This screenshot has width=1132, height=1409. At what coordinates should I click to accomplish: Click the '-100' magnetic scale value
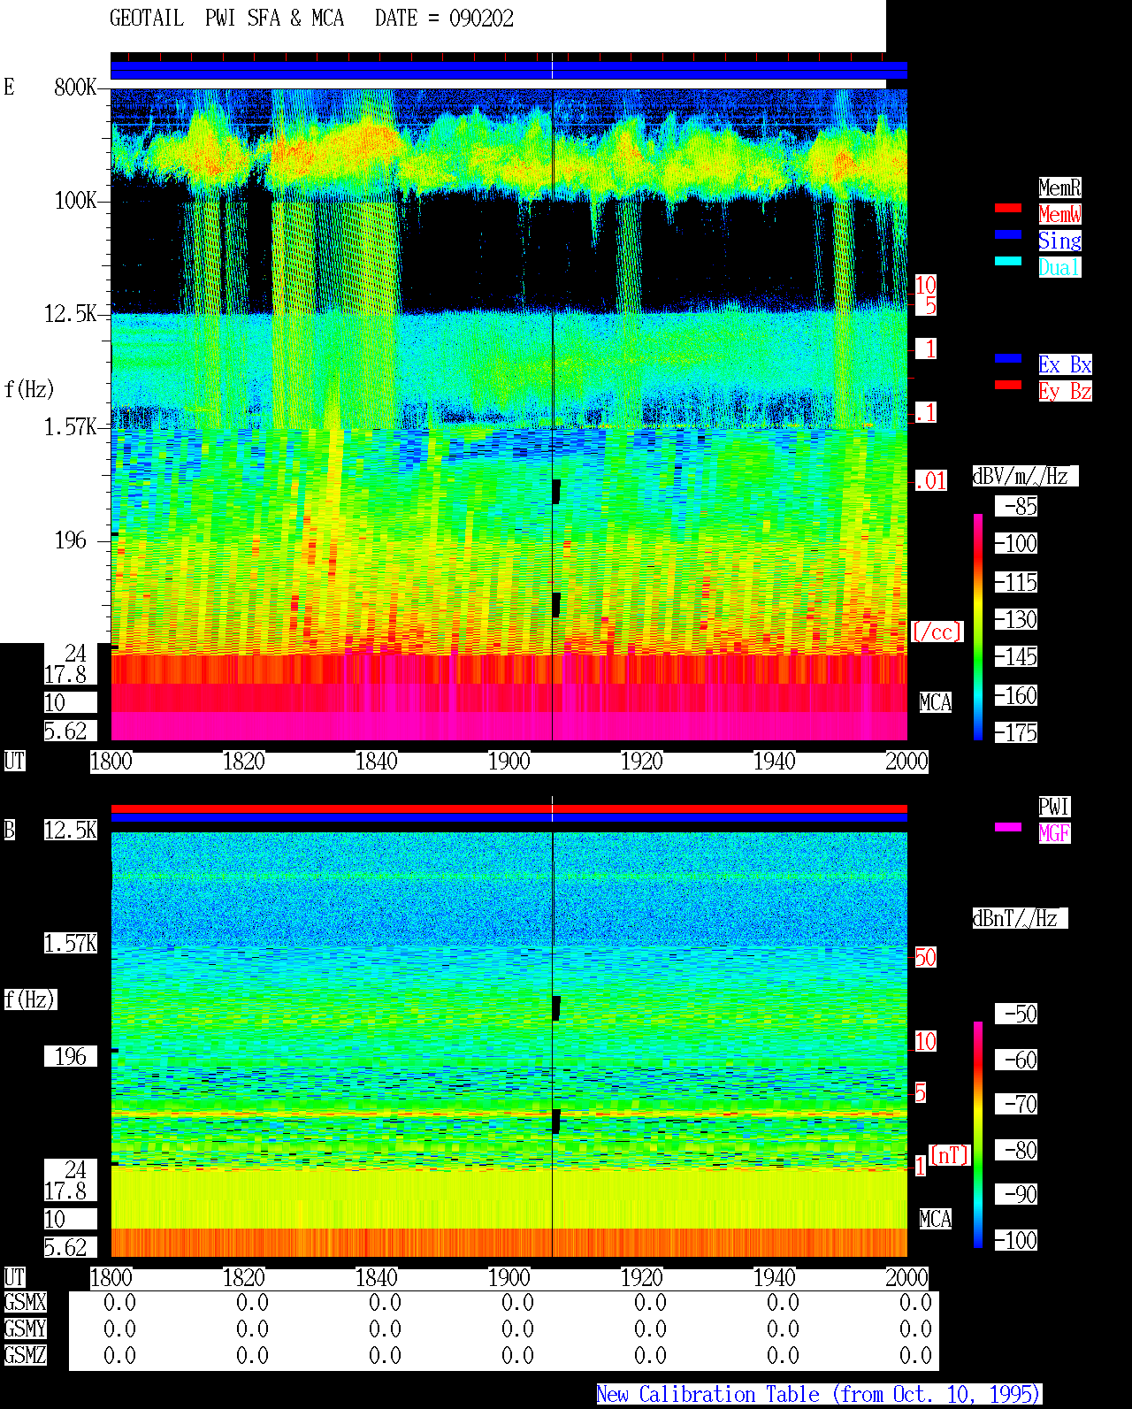click(x=1016, y=1240)
